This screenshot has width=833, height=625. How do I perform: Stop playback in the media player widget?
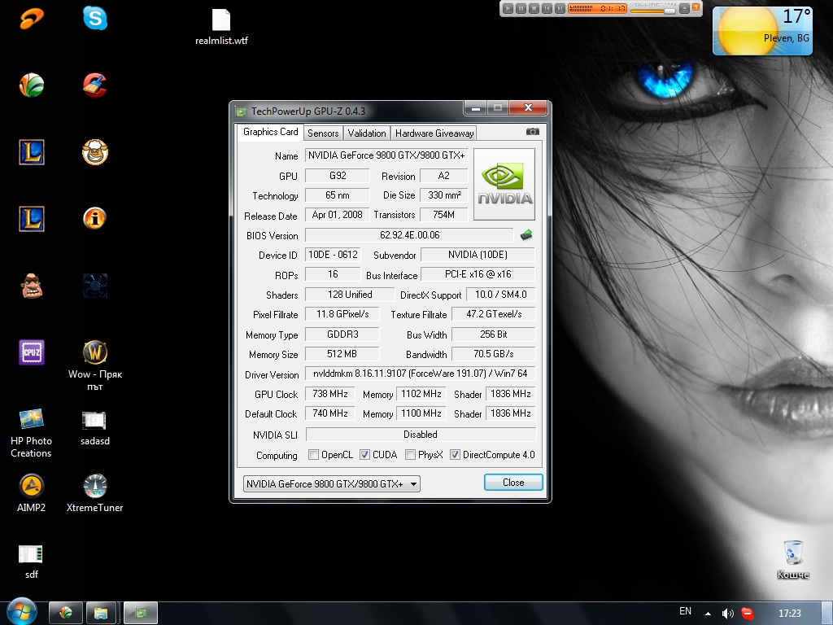(x=534, y=8)
